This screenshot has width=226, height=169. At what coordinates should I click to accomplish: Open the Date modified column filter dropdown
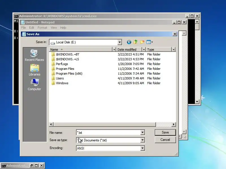point(144,50)
